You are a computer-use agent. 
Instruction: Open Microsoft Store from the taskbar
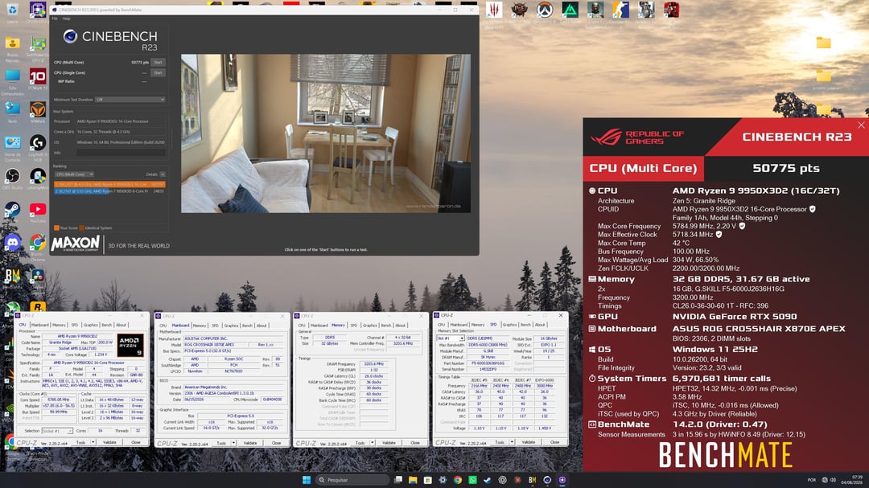coord(428,480)
